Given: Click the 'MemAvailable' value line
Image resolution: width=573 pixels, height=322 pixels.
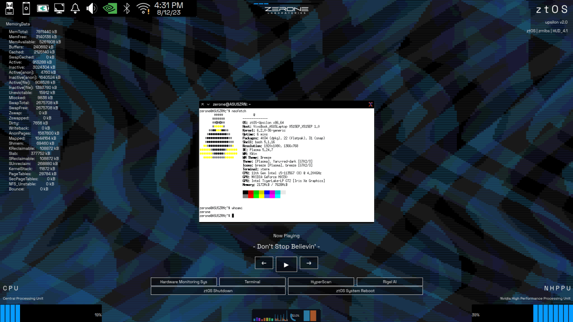Looking at the screenshot, I should coord(35,42).
